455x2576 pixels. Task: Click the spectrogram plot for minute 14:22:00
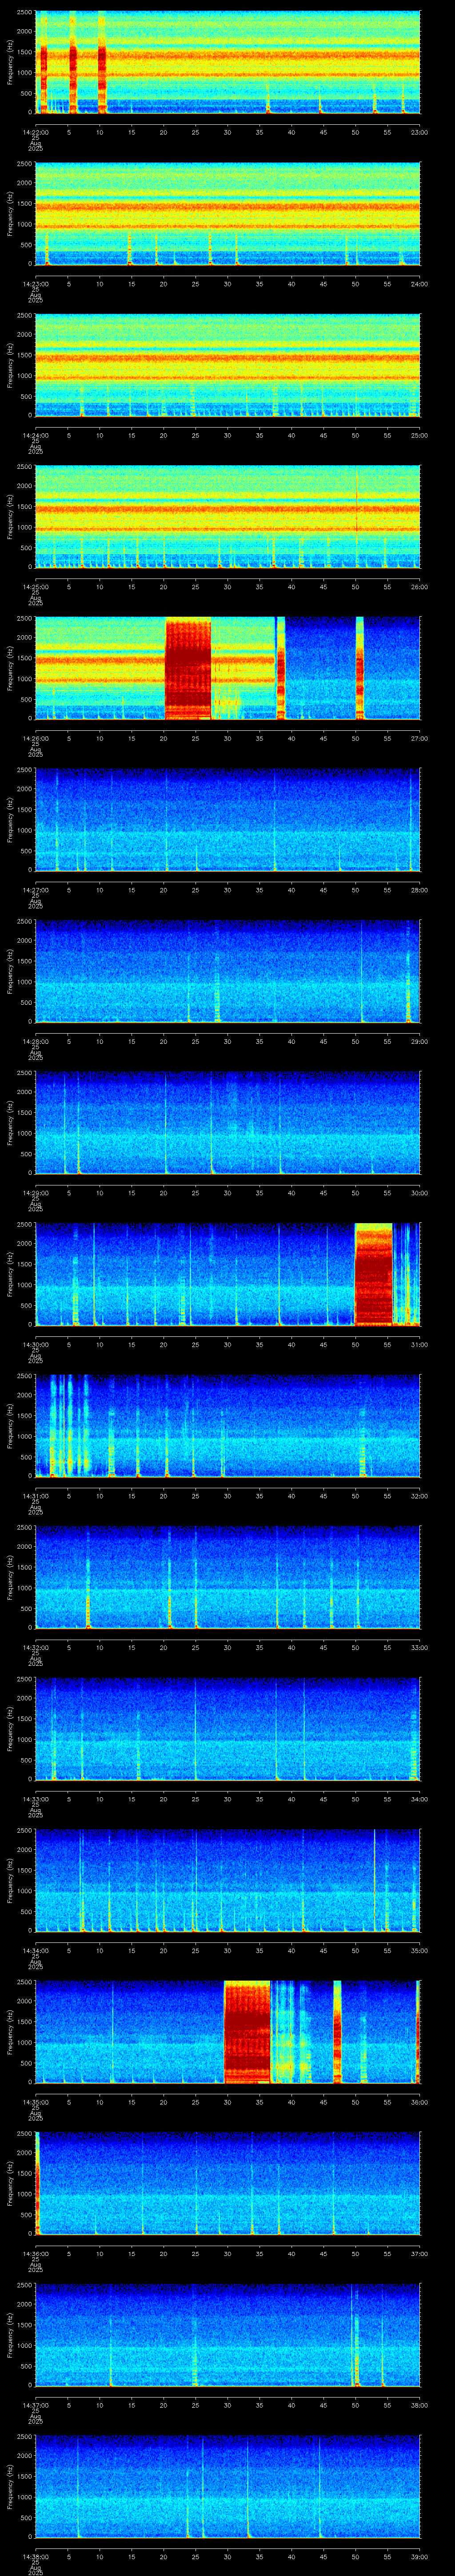(228, 63)
